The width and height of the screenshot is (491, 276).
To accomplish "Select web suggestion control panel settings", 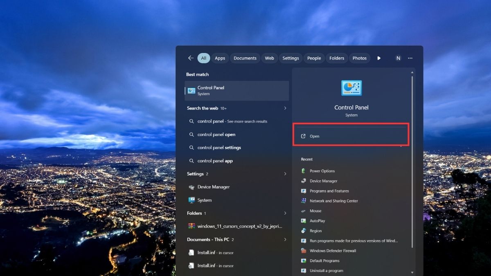I will pyautogui.click(x=219, y=148).
